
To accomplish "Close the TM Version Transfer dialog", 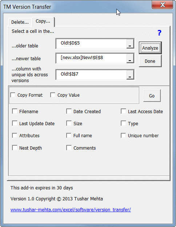I will point(163,5).
